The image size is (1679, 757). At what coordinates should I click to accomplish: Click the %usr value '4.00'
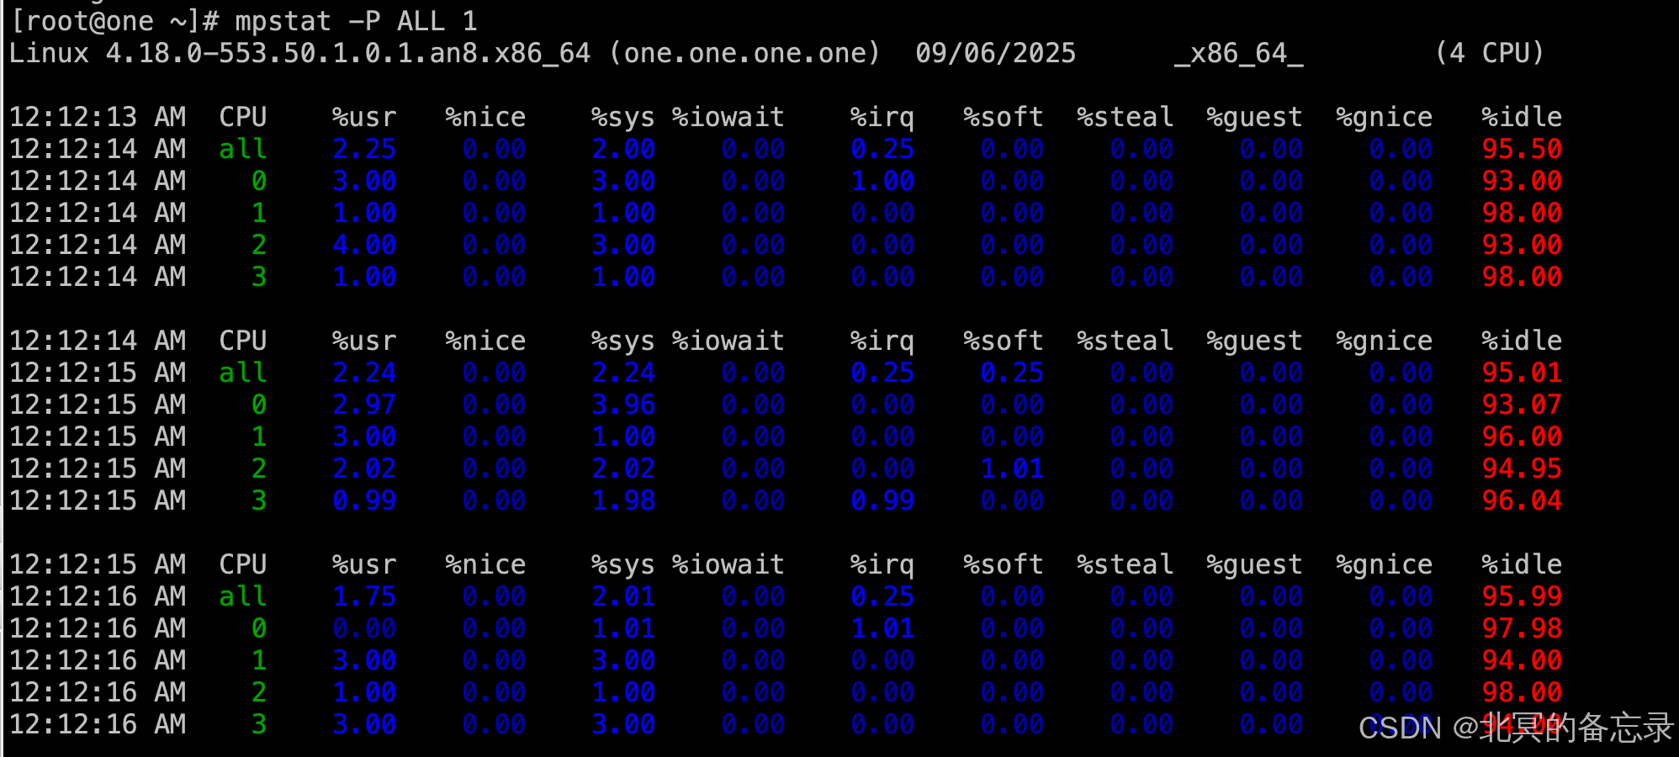[x=364, y=245]
